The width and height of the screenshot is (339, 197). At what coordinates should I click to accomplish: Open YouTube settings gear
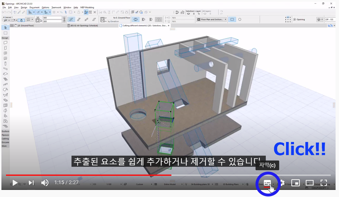point(282,183)
